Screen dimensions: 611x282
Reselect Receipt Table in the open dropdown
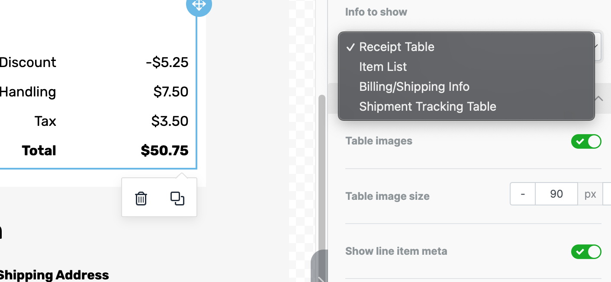tap(396, 47)
